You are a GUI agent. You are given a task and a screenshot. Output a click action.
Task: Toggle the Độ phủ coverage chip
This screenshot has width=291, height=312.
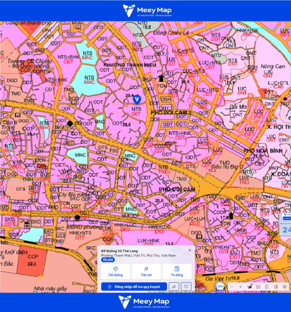(108, 260)
